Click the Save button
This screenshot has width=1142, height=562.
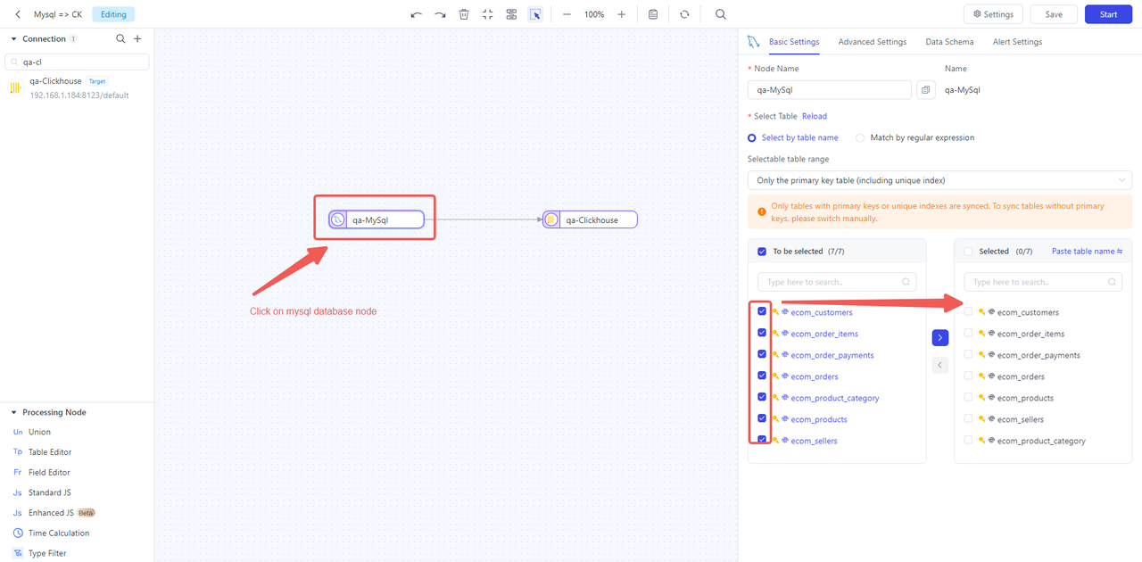[1054, 14]
